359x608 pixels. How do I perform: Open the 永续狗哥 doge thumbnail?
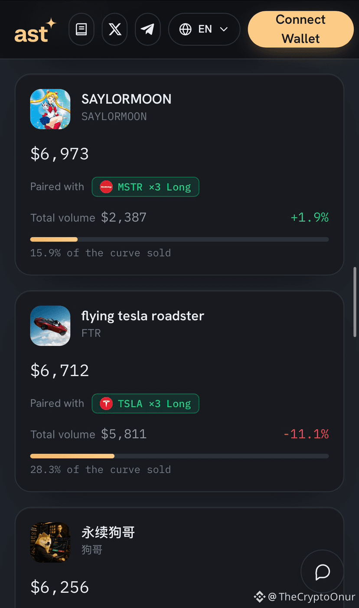click(x=50, y=543)
